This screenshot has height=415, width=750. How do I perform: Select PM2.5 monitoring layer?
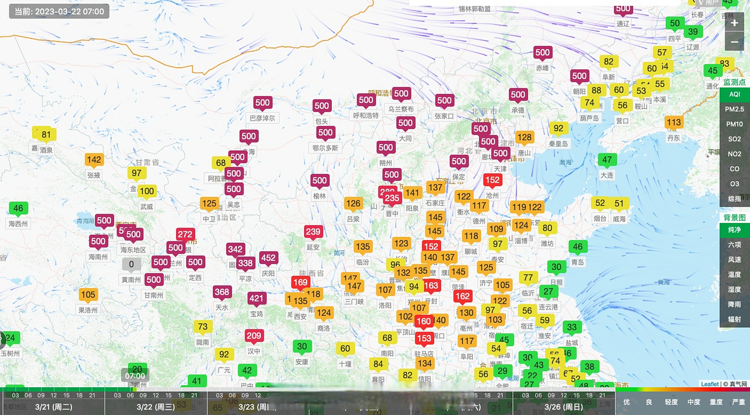(x=734, y=109)
